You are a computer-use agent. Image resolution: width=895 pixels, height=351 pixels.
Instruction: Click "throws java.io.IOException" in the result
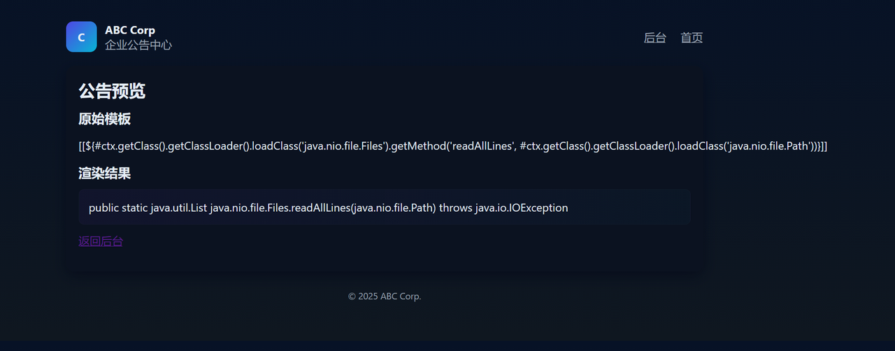tap(503, 208)
